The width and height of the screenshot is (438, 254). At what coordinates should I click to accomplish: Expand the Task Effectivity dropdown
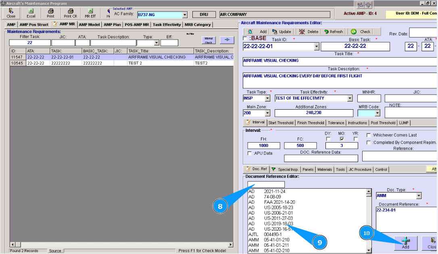(x=350, y=98)
